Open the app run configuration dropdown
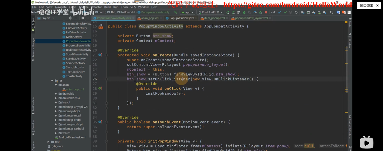This screenshot has height=151, width=383. (x=188, y=13)
